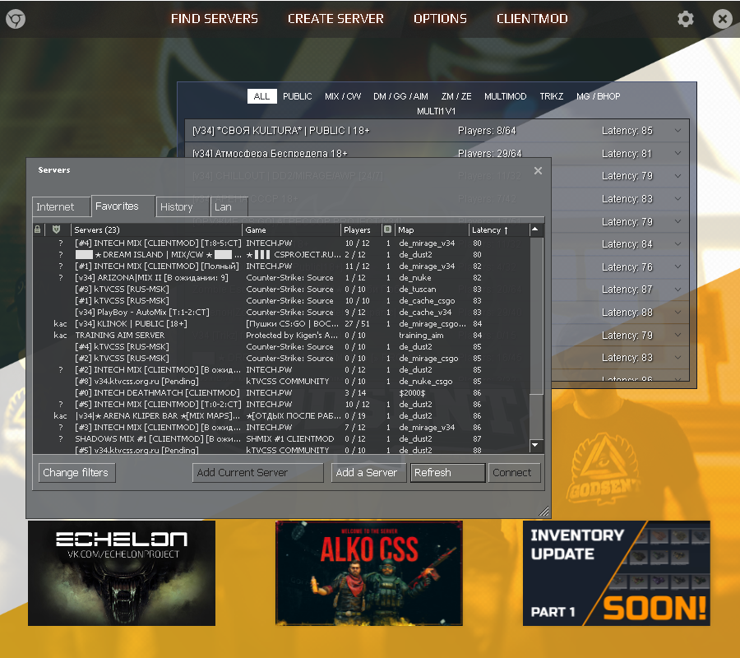Expand the *СВОЯ KULTURA* server entry chevron
Image resolution: width=740 pixels, height=658 pixels.
click(x=678, y=131)
